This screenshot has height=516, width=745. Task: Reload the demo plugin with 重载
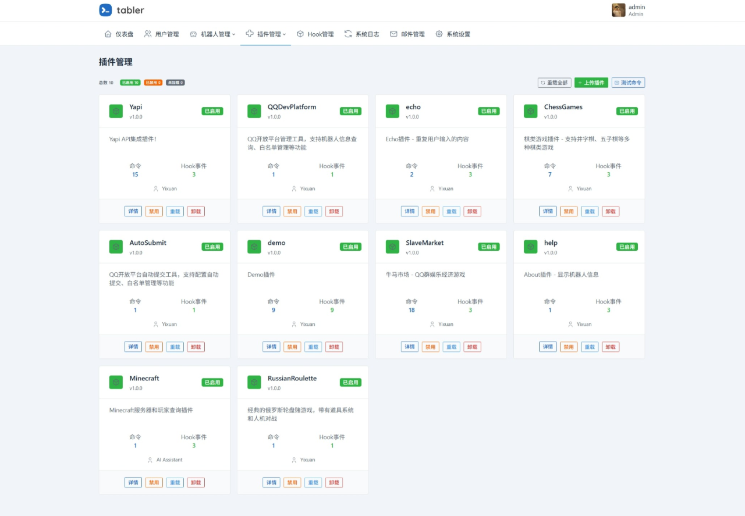pos(313,347)
